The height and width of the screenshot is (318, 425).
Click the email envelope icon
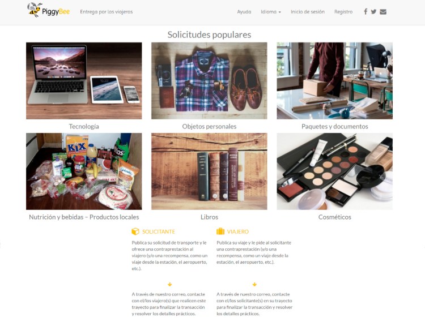point(383,12)
